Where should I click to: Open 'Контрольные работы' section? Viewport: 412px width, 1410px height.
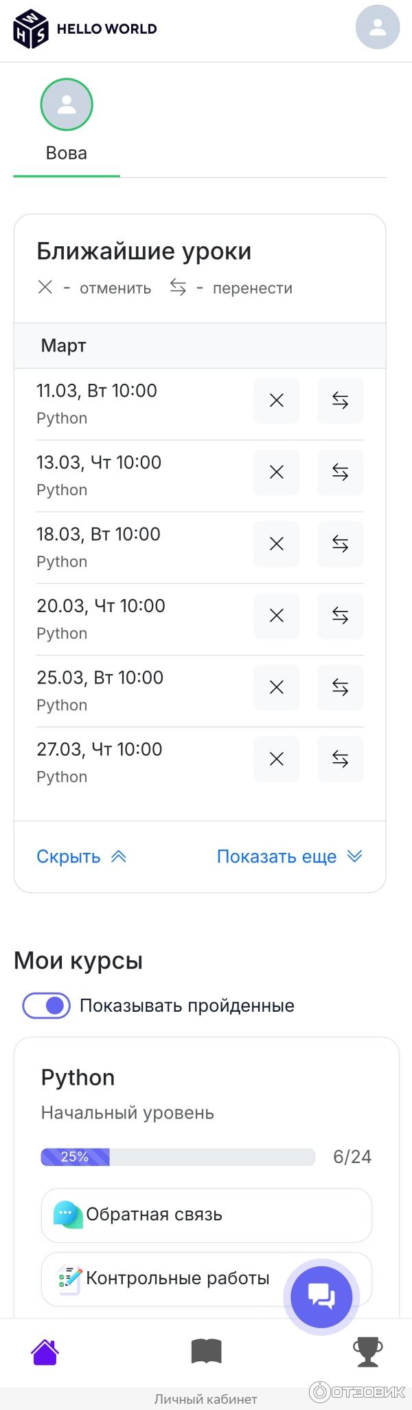click(165, 1279)
